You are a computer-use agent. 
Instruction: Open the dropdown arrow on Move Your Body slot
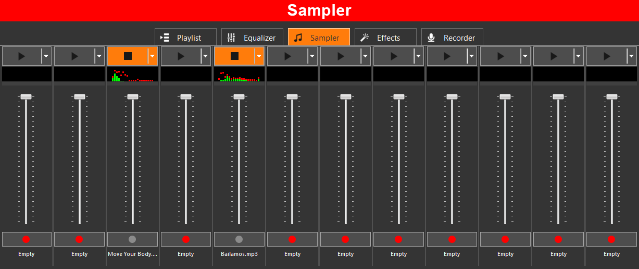tap(152, 56)
